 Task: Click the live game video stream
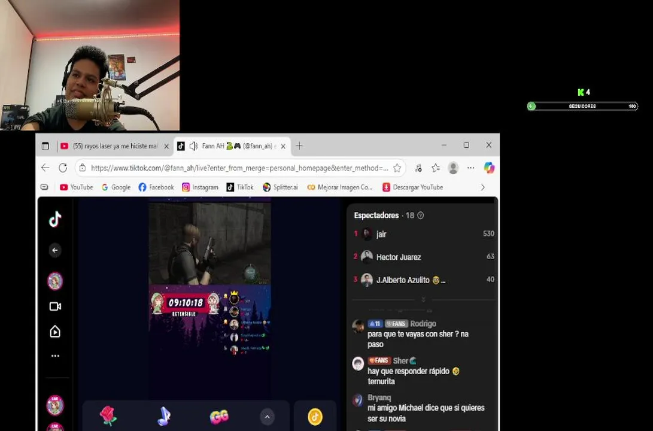coord(210,243)
